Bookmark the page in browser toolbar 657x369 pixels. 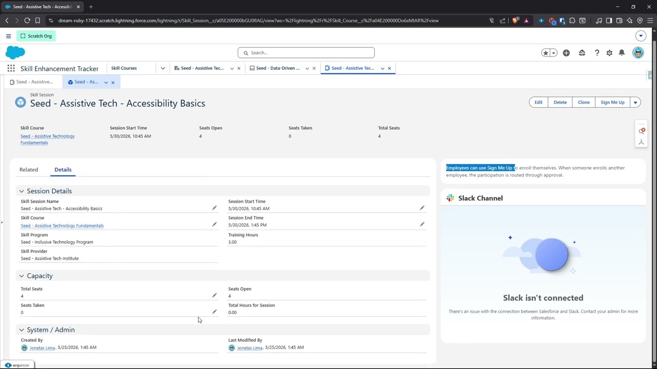(x=37, y=20)
